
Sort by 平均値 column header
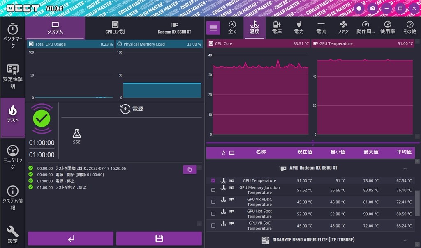click(404, 152)
